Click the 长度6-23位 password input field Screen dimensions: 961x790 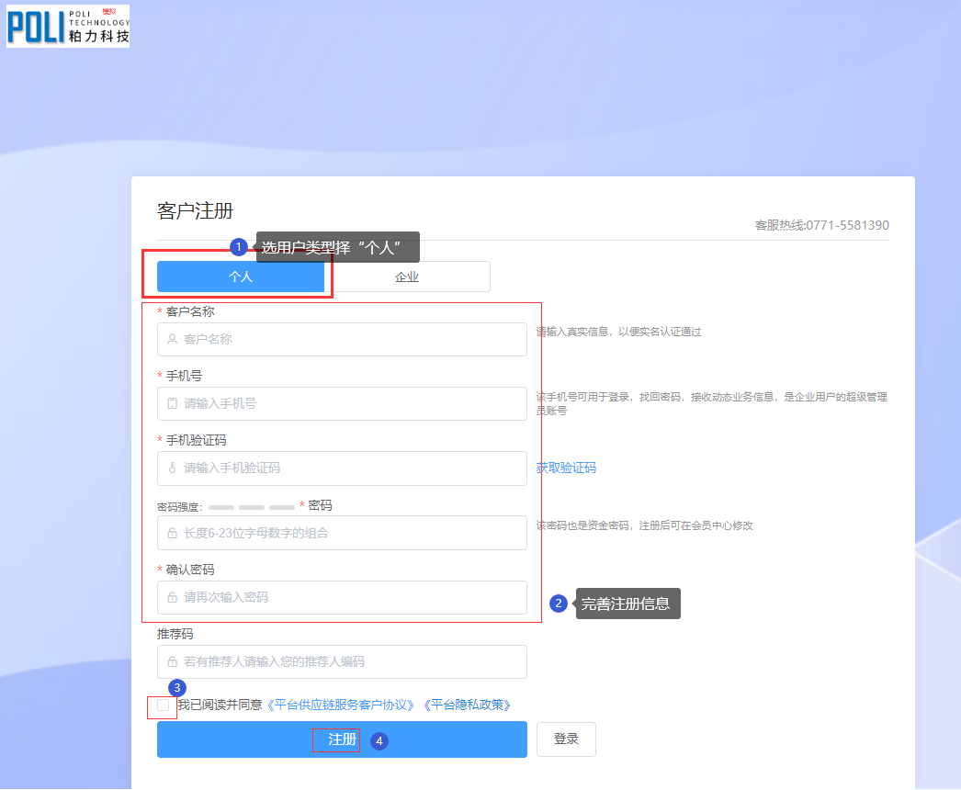342,533
